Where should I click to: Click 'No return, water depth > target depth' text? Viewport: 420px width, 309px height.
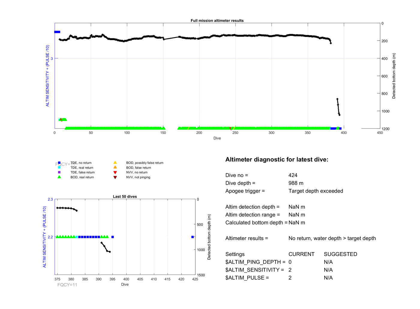tap(332, 238)
